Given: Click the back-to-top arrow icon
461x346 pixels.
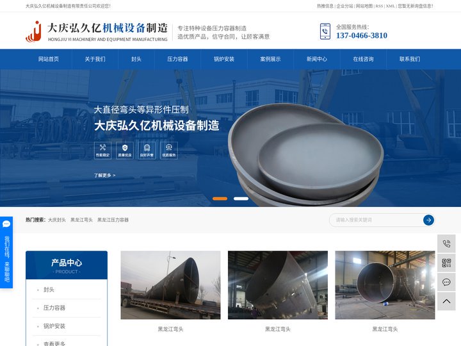Looking at the screenshot, I should tap(446, 301).
